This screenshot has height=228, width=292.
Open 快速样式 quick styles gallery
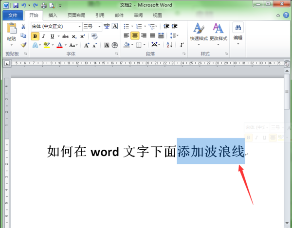199,35
